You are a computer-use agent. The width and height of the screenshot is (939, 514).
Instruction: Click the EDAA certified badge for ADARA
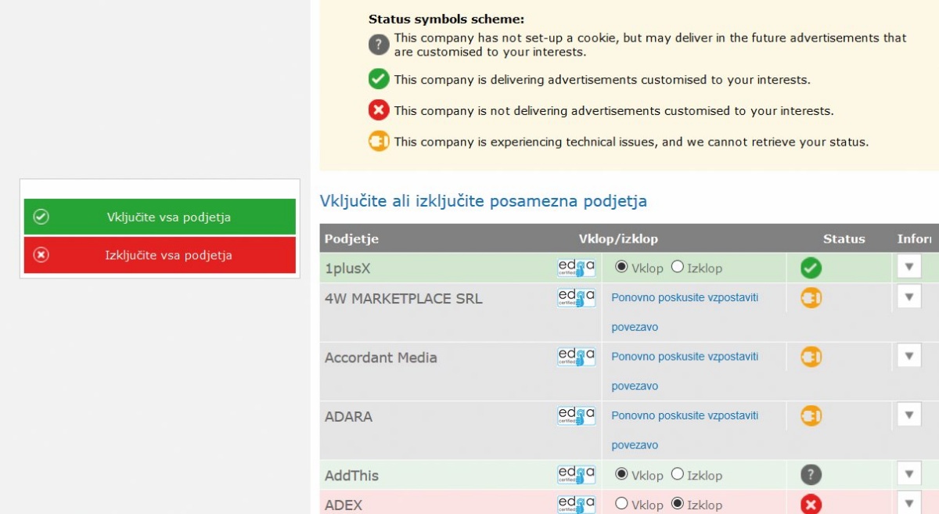click(576, 415)
